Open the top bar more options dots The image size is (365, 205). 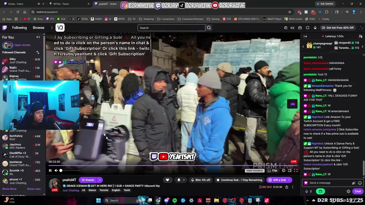(52, 28)
